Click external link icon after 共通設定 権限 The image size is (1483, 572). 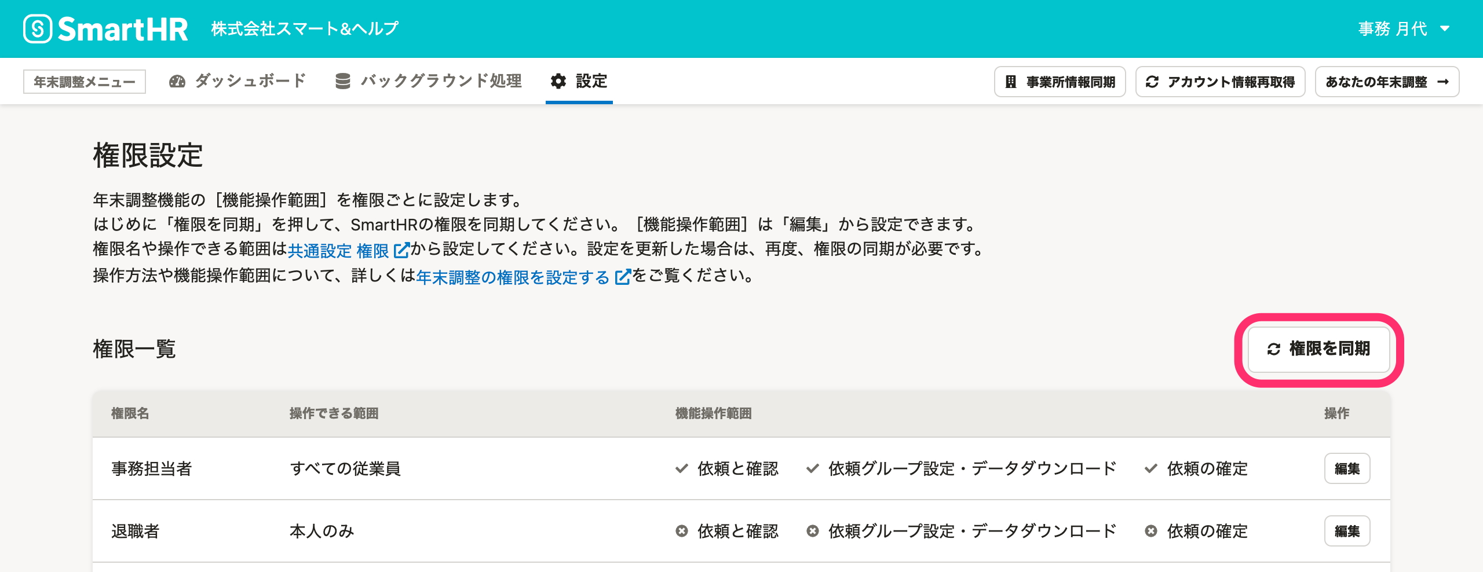click(401, 251)
